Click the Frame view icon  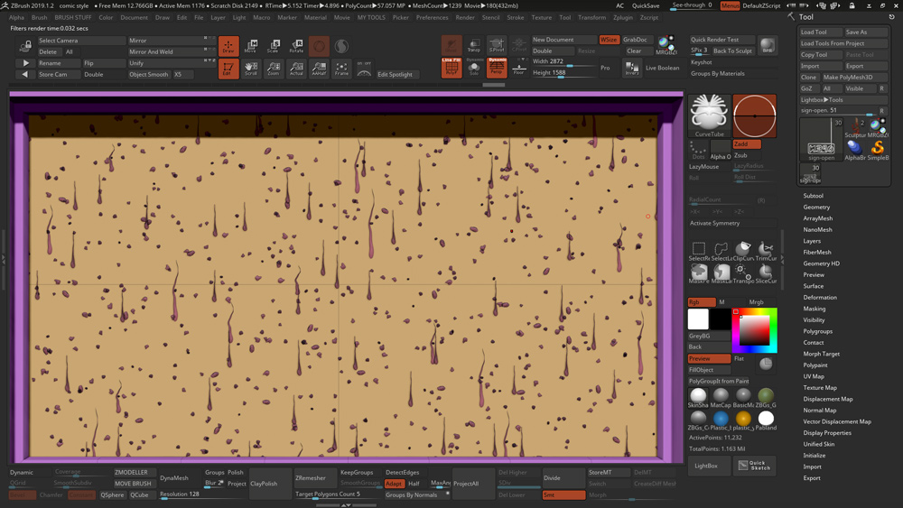(341, 69)
